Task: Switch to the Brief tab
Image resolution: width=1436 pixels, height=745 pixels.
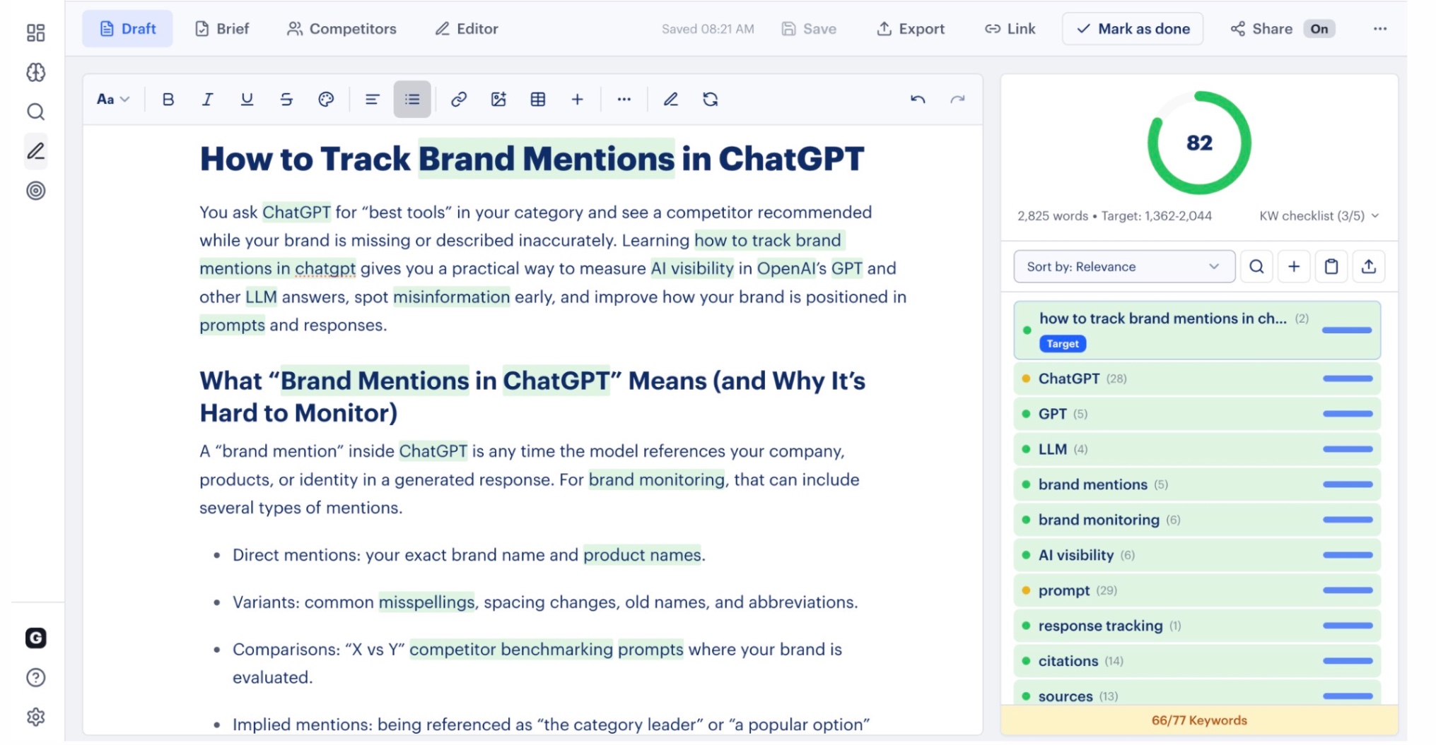Action: click(x=222, y=29)
